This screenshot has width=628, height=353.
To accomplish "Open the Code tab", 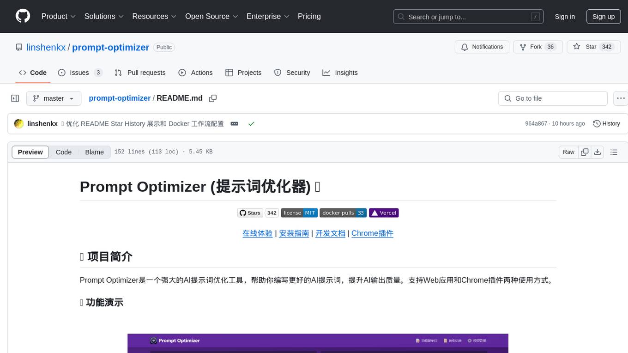I will pyautogui.click(x=33, y=73).
